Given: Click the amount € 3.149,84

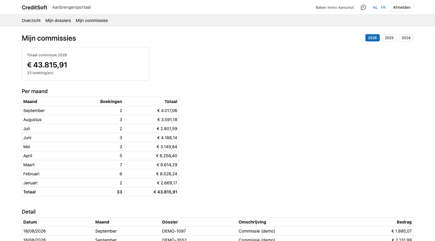Looking at the screenshot, I should (x=167, y=147).
